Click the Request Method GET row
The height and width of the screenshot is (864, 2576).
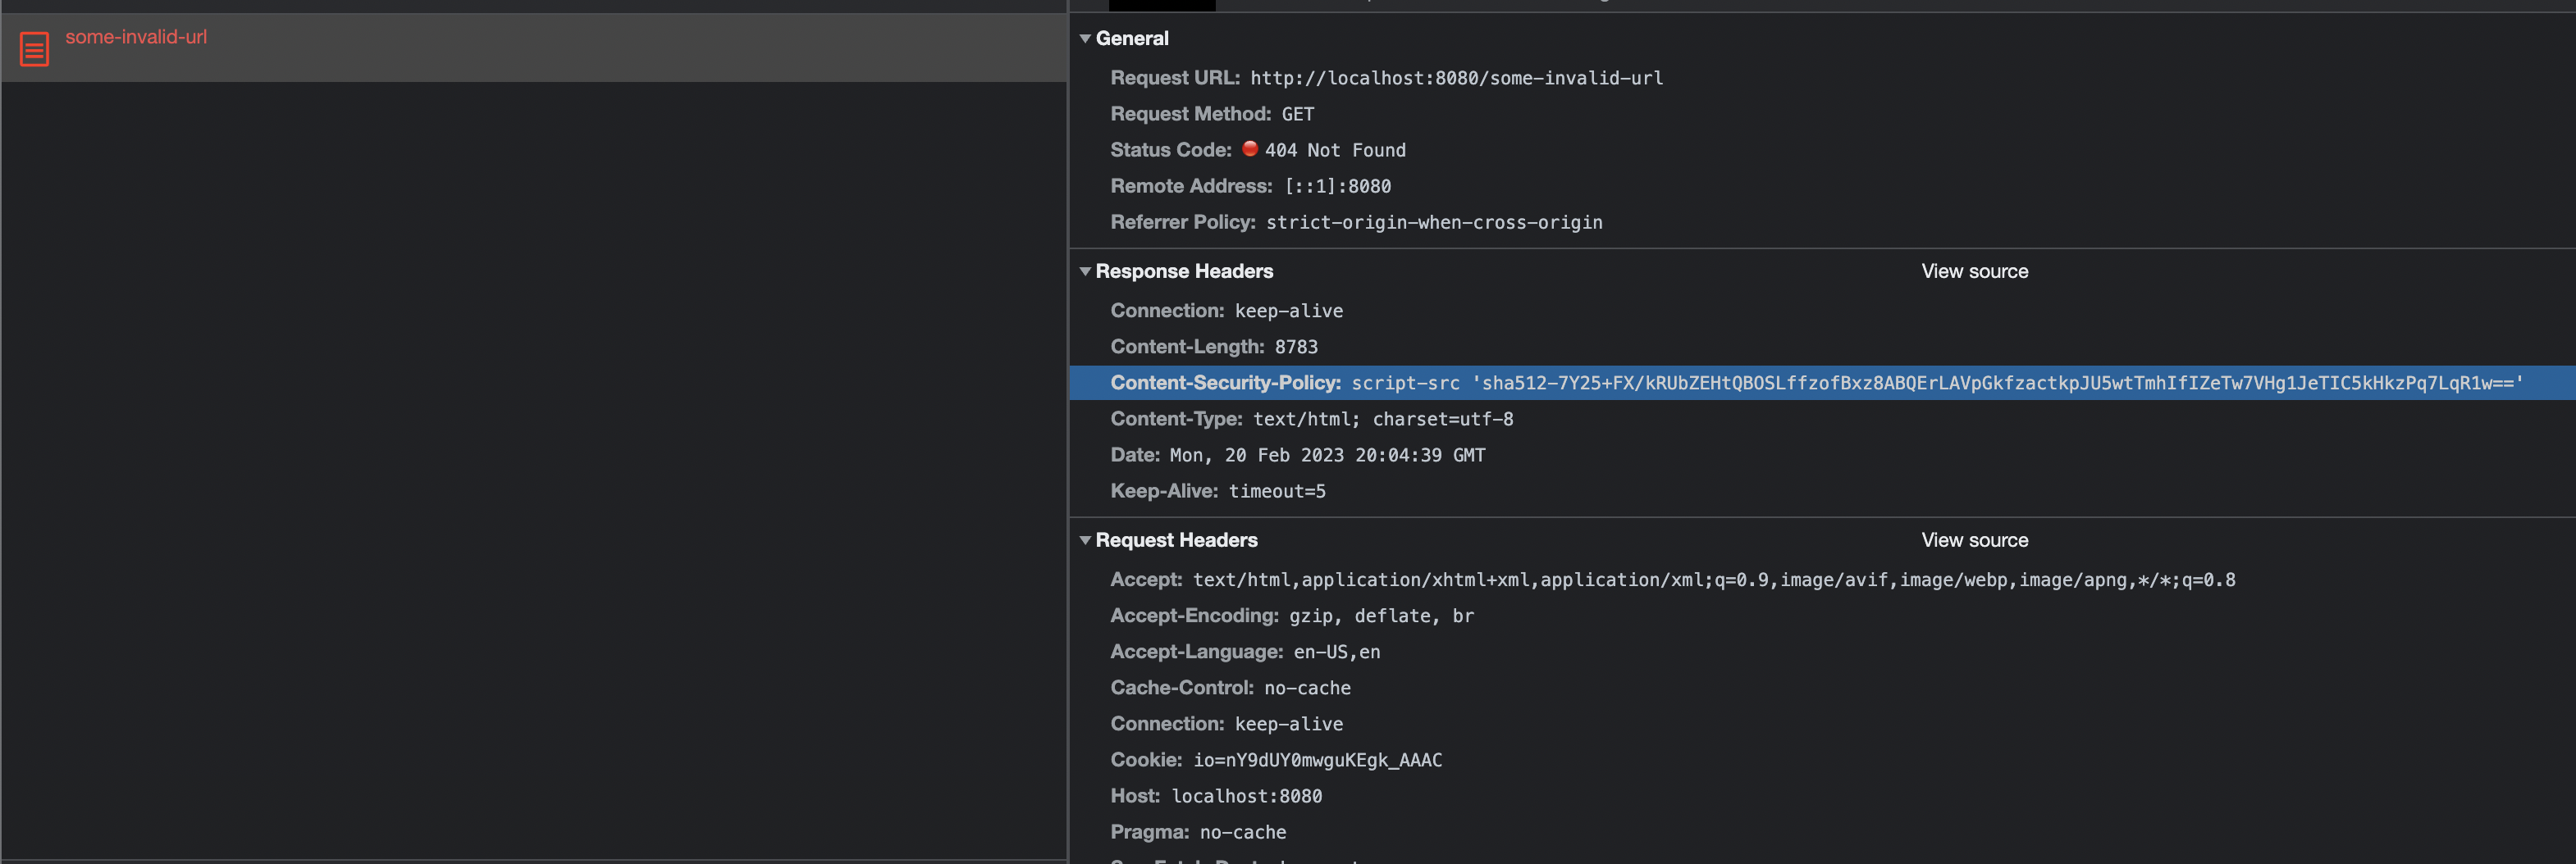click(x=1212, y=114)
